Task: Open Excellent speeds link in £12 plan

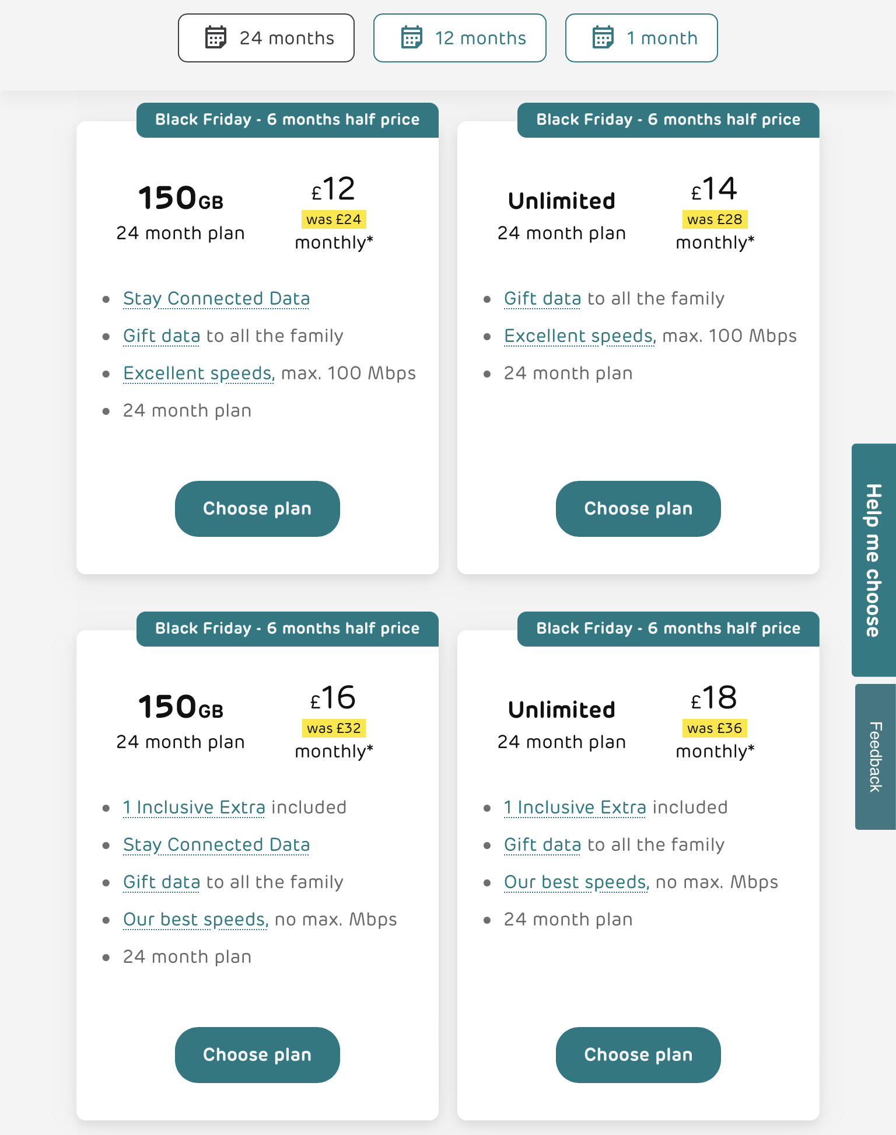Action: tap(199, 373)
